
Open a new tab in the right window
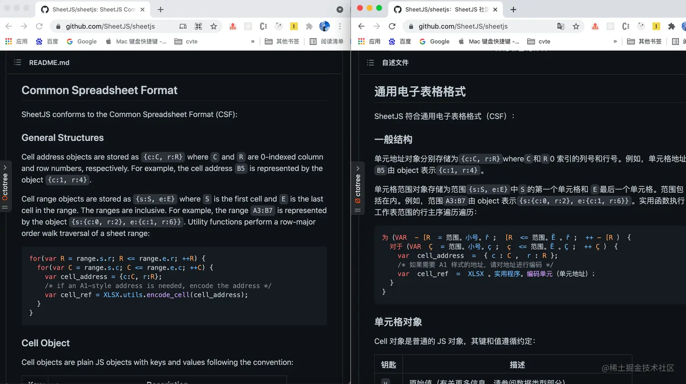pyautogui.click(x=514, y=10)
